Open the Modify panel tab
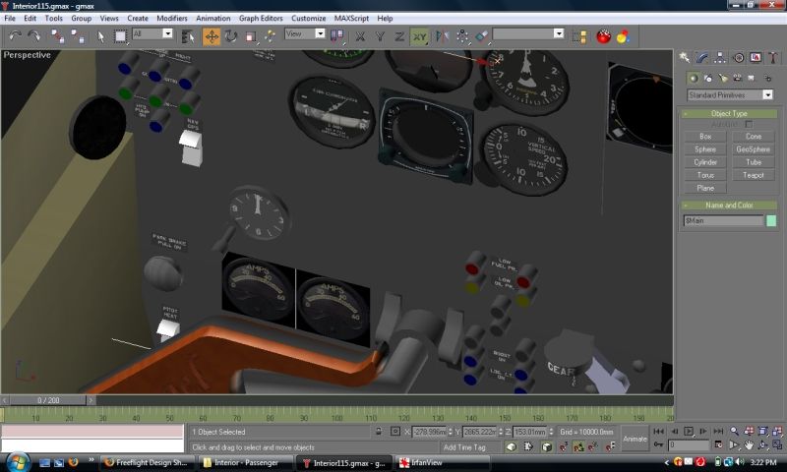The height and width of the screenshot is (472, 787). tap(701, 58)
